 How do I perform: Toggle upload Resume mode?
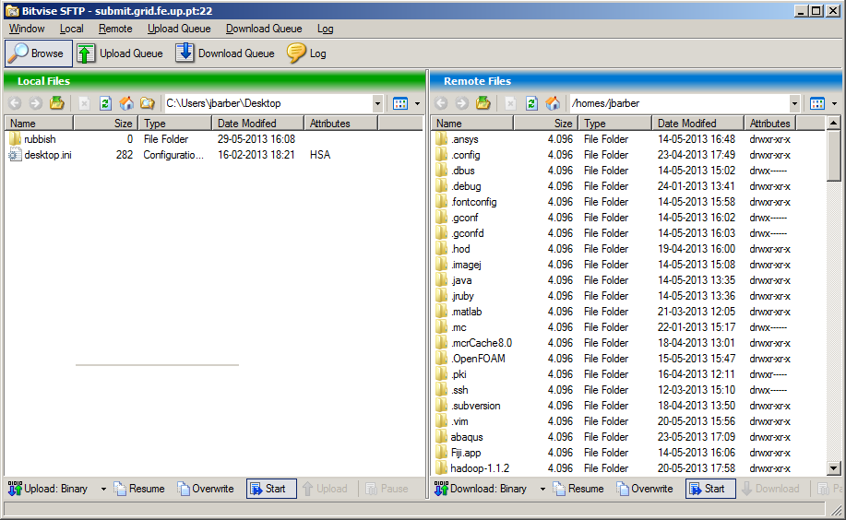[x=139, y=489]
